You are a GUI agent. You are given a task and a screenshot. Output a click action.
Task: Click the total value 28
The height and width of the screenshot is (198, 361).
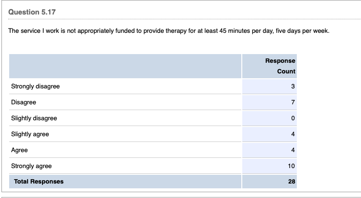point(292,182)
